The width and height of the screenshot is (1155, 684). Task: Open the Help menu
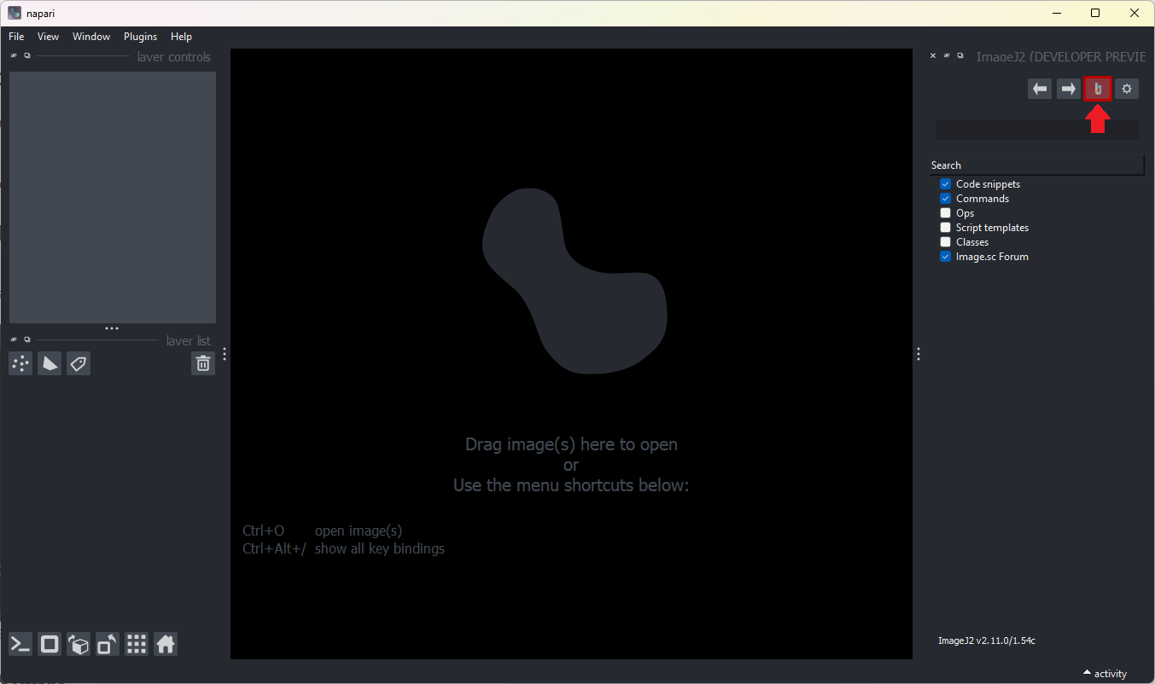click(181, 37)
